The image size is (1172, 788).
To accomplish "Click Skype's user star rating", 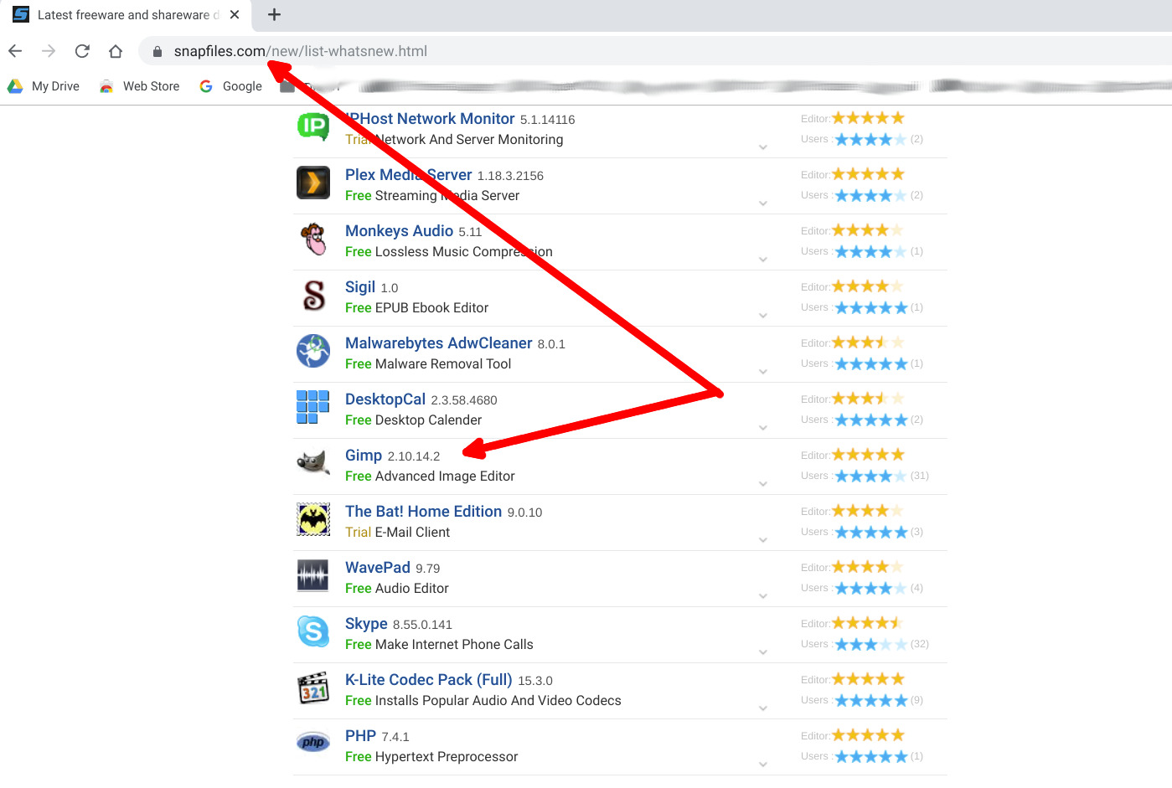I will coord(870,644).
